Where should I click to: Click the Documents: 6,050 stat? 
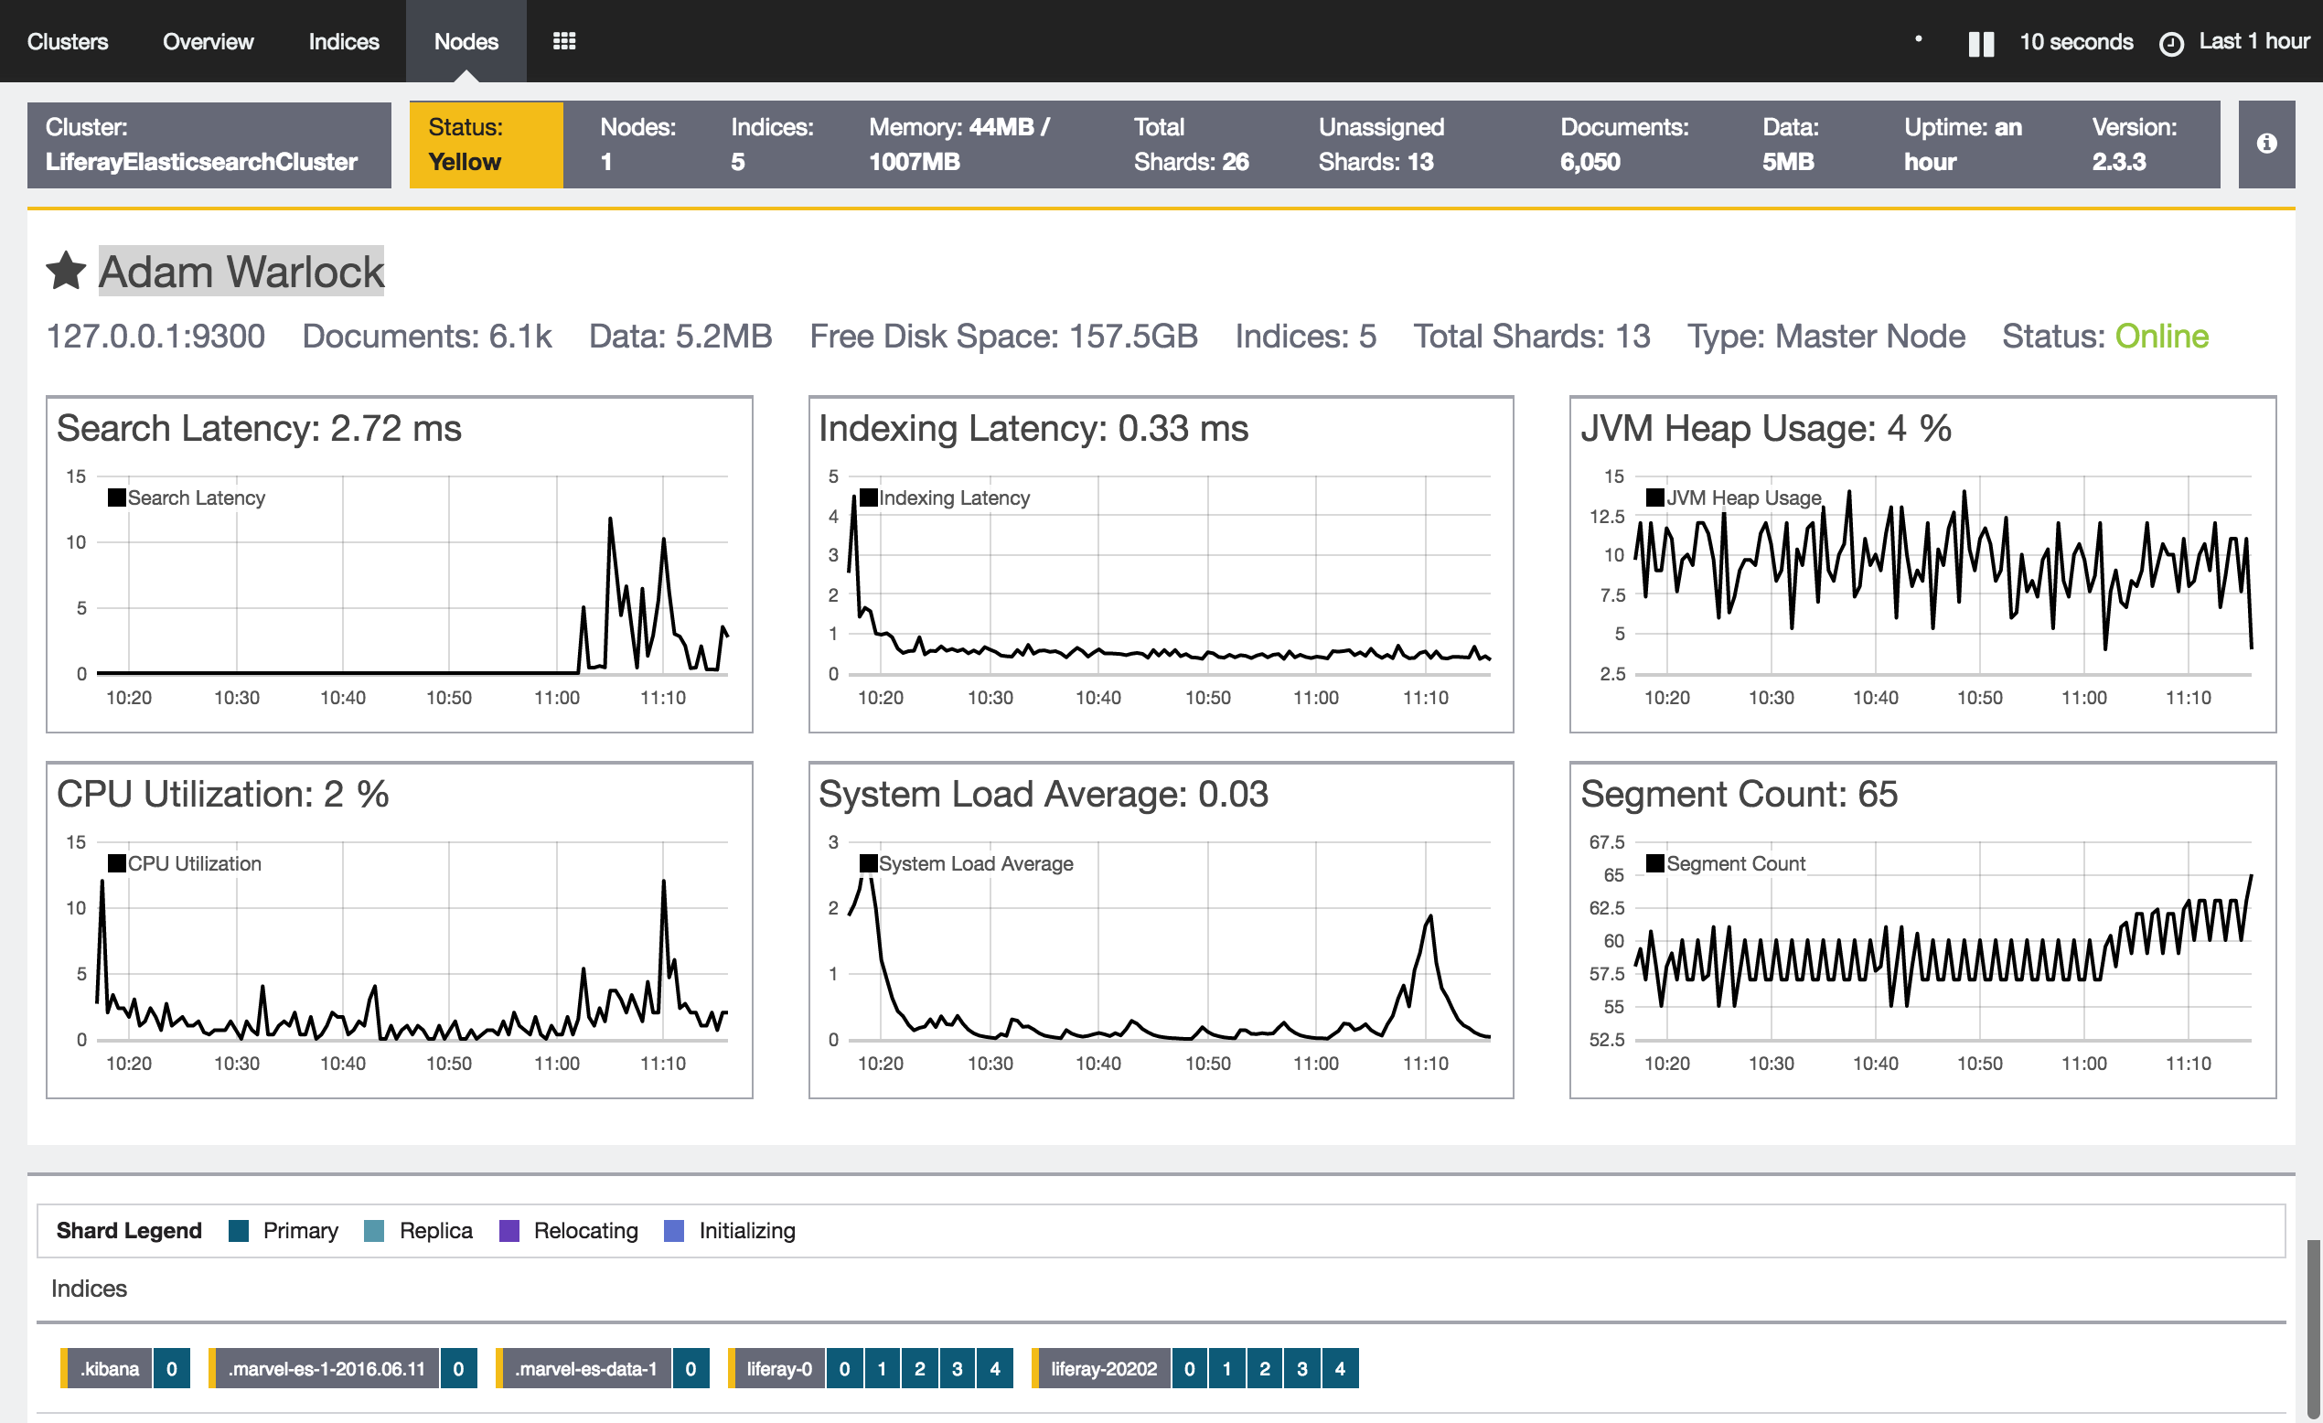tap(1623, 144)
